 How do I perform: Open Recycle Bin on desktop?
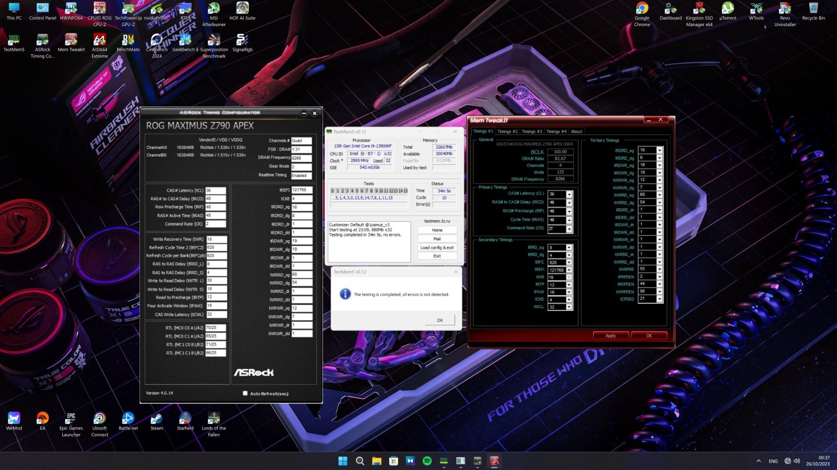point(813,11)
